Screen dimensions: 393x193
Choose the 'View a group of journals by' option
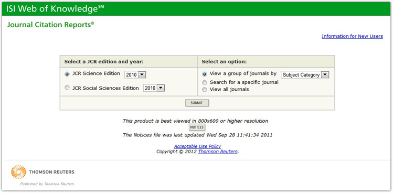point(205,74)
